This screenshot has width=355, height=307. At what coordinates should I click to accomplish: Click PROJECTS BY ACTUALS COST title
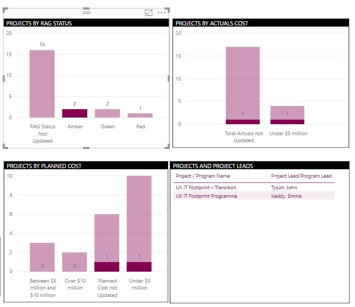click(212, 23)
